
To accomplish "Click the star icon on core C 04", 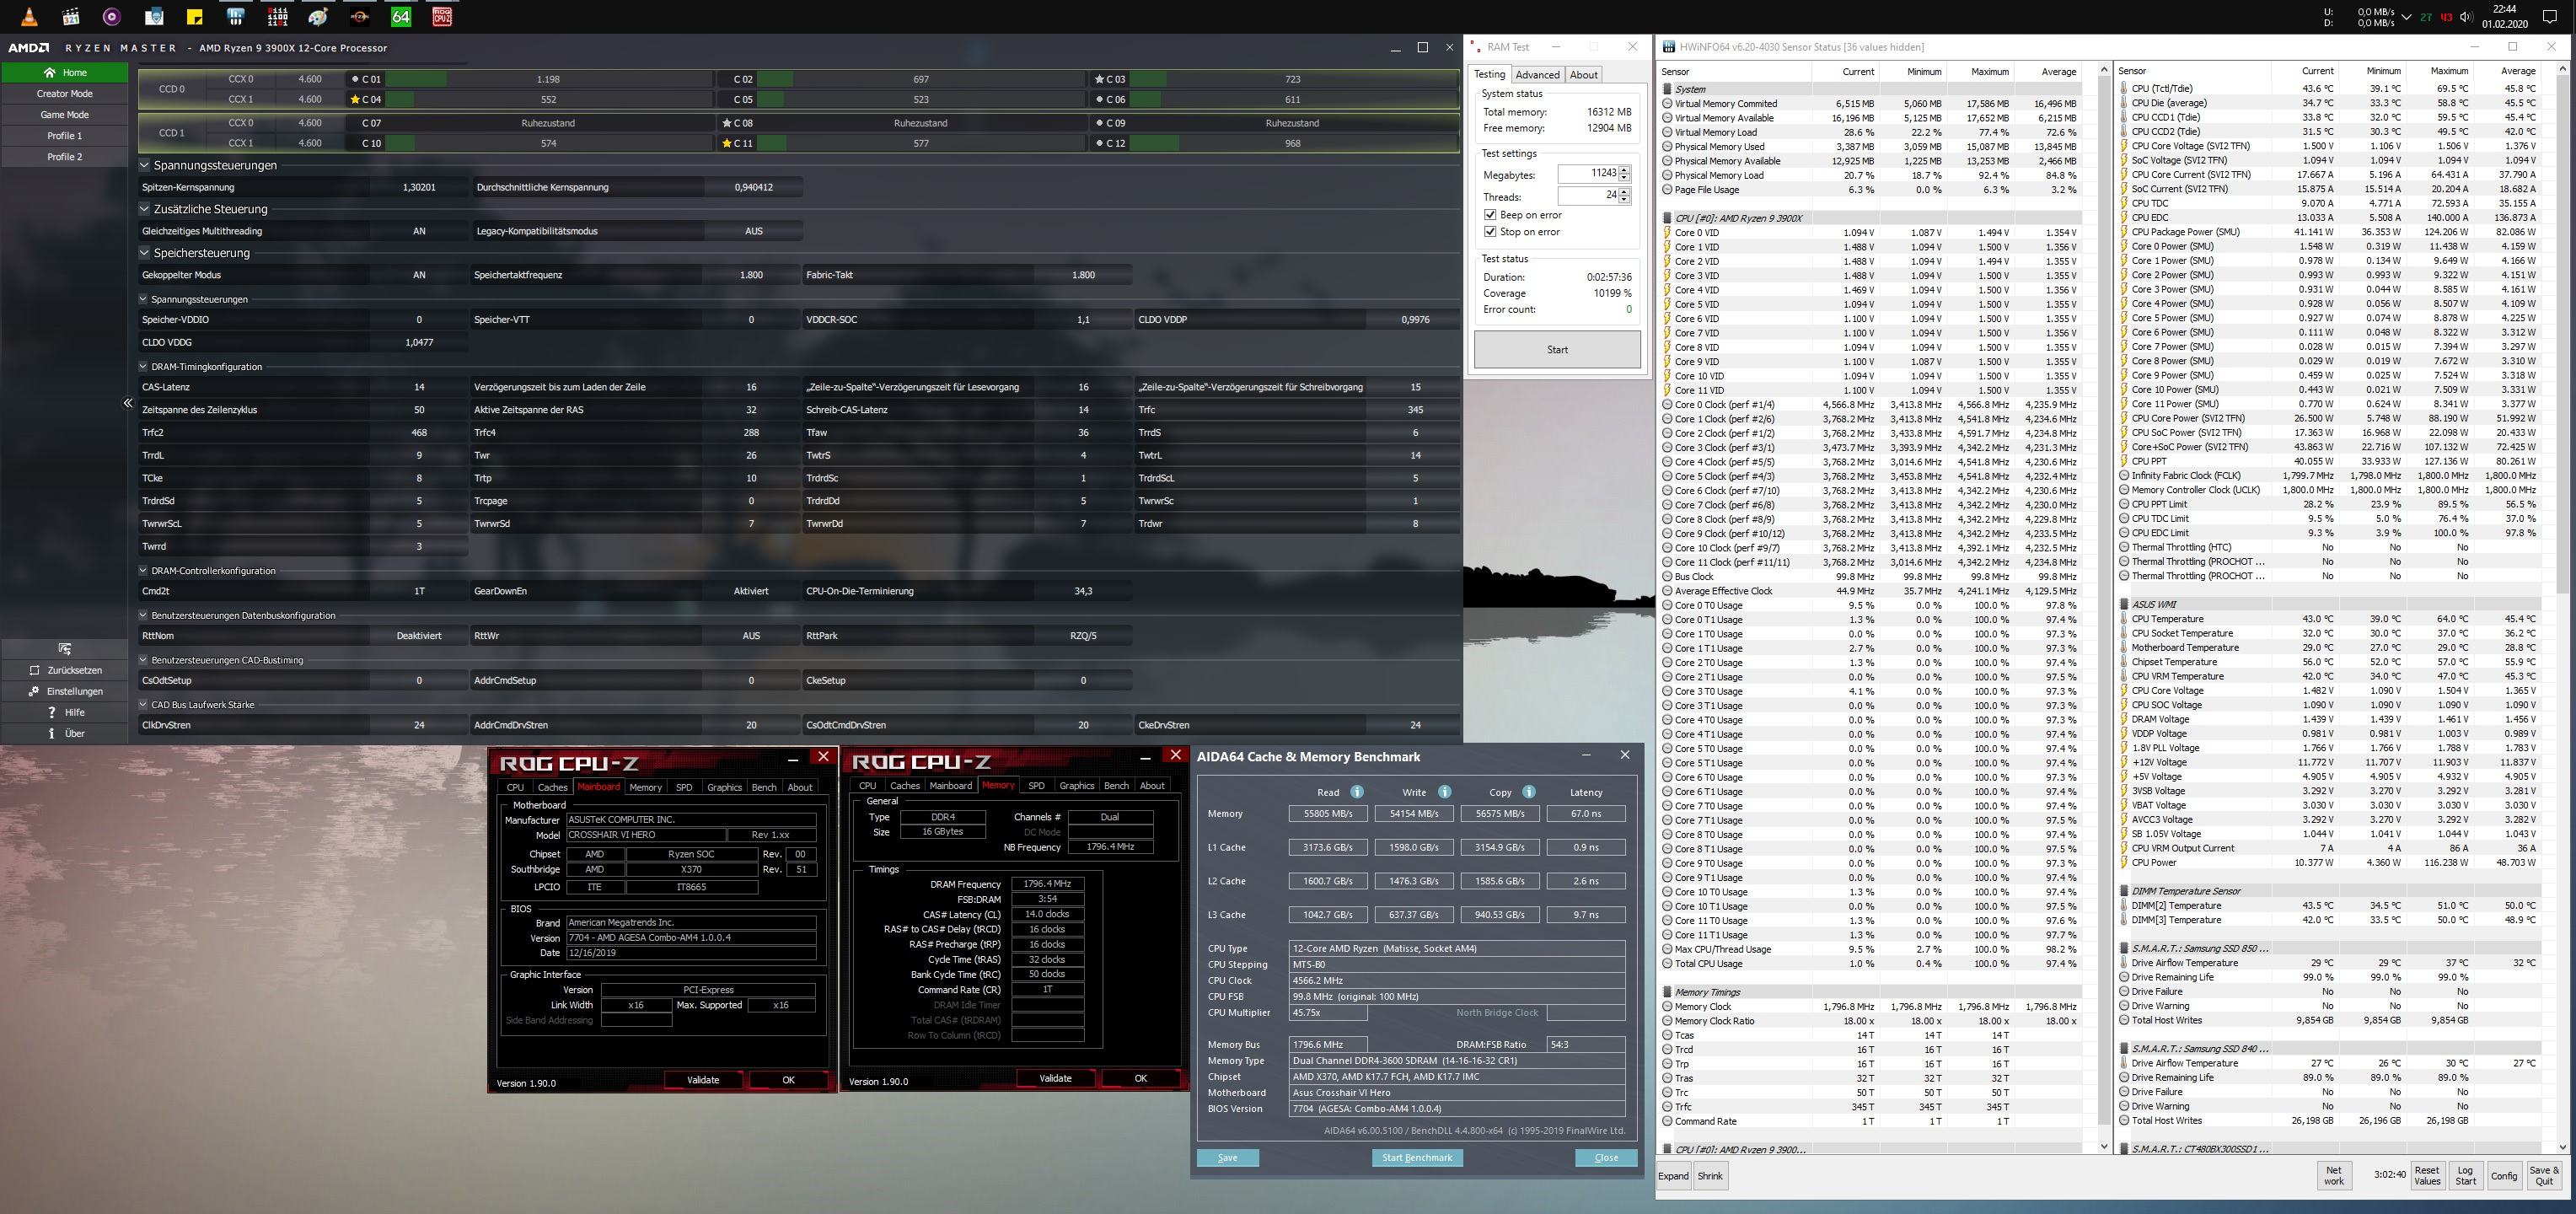I will (x=354, y=99).
